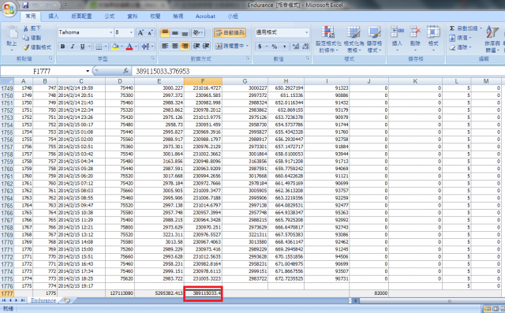Open the Acrobat ribbon tab

[205, 16]
